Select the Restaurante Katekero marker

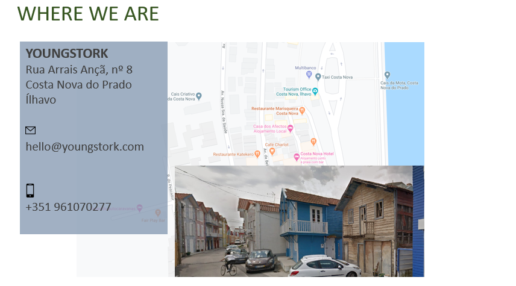point(257,154)
